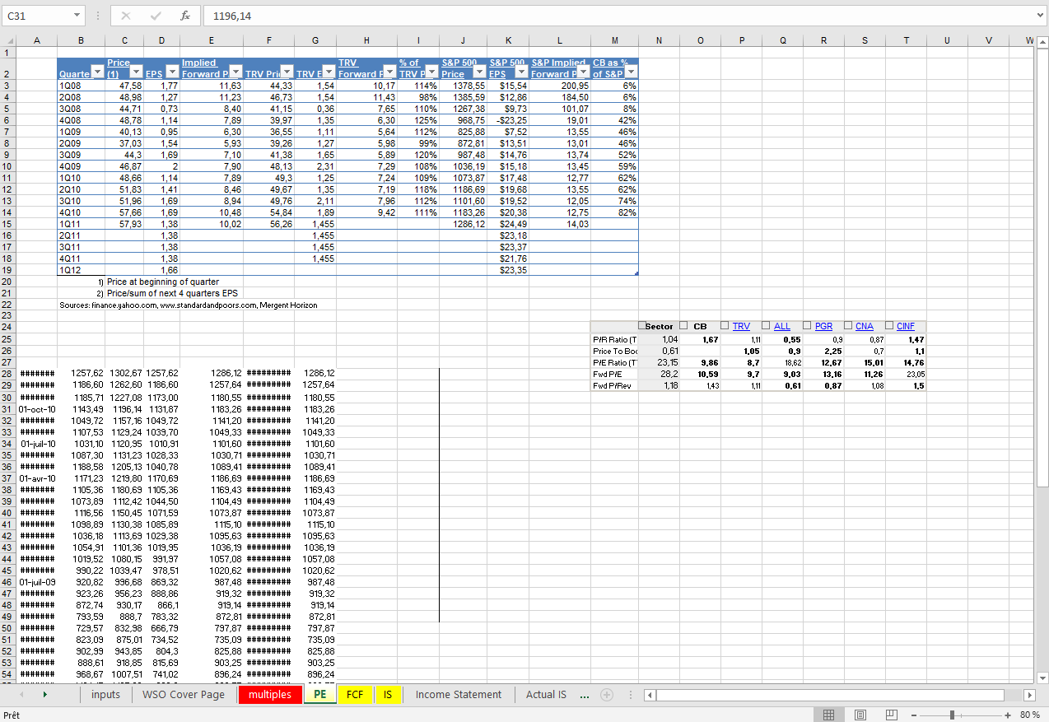Click next sheet tab arrow

tap(44, 695)
